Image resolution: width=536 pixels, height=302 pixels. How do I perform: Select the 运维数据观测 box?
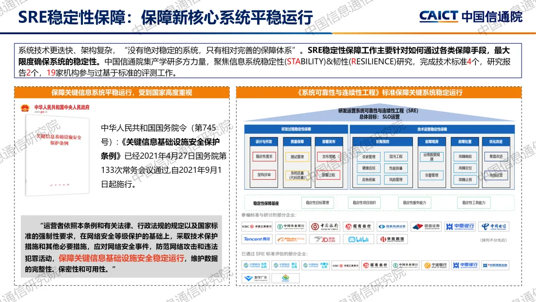(432, 156)
